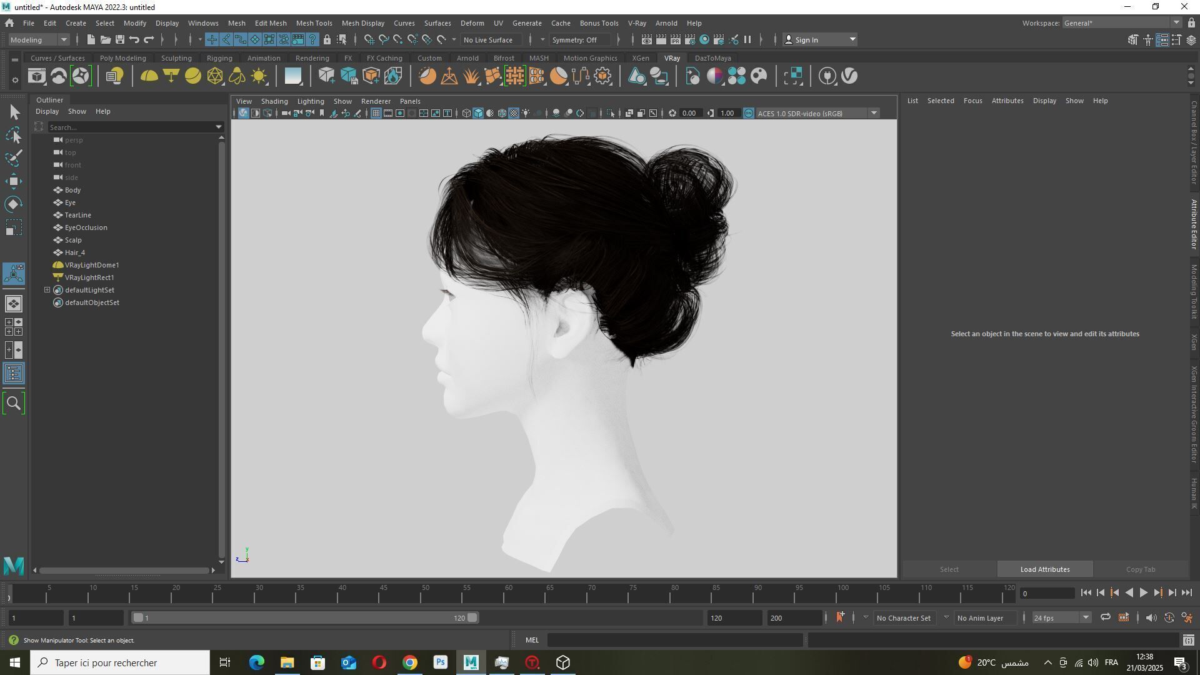Screen dimensions: 1200x675
Task: Open Google Chrome from the taskbar
Action: click(410, 662)
